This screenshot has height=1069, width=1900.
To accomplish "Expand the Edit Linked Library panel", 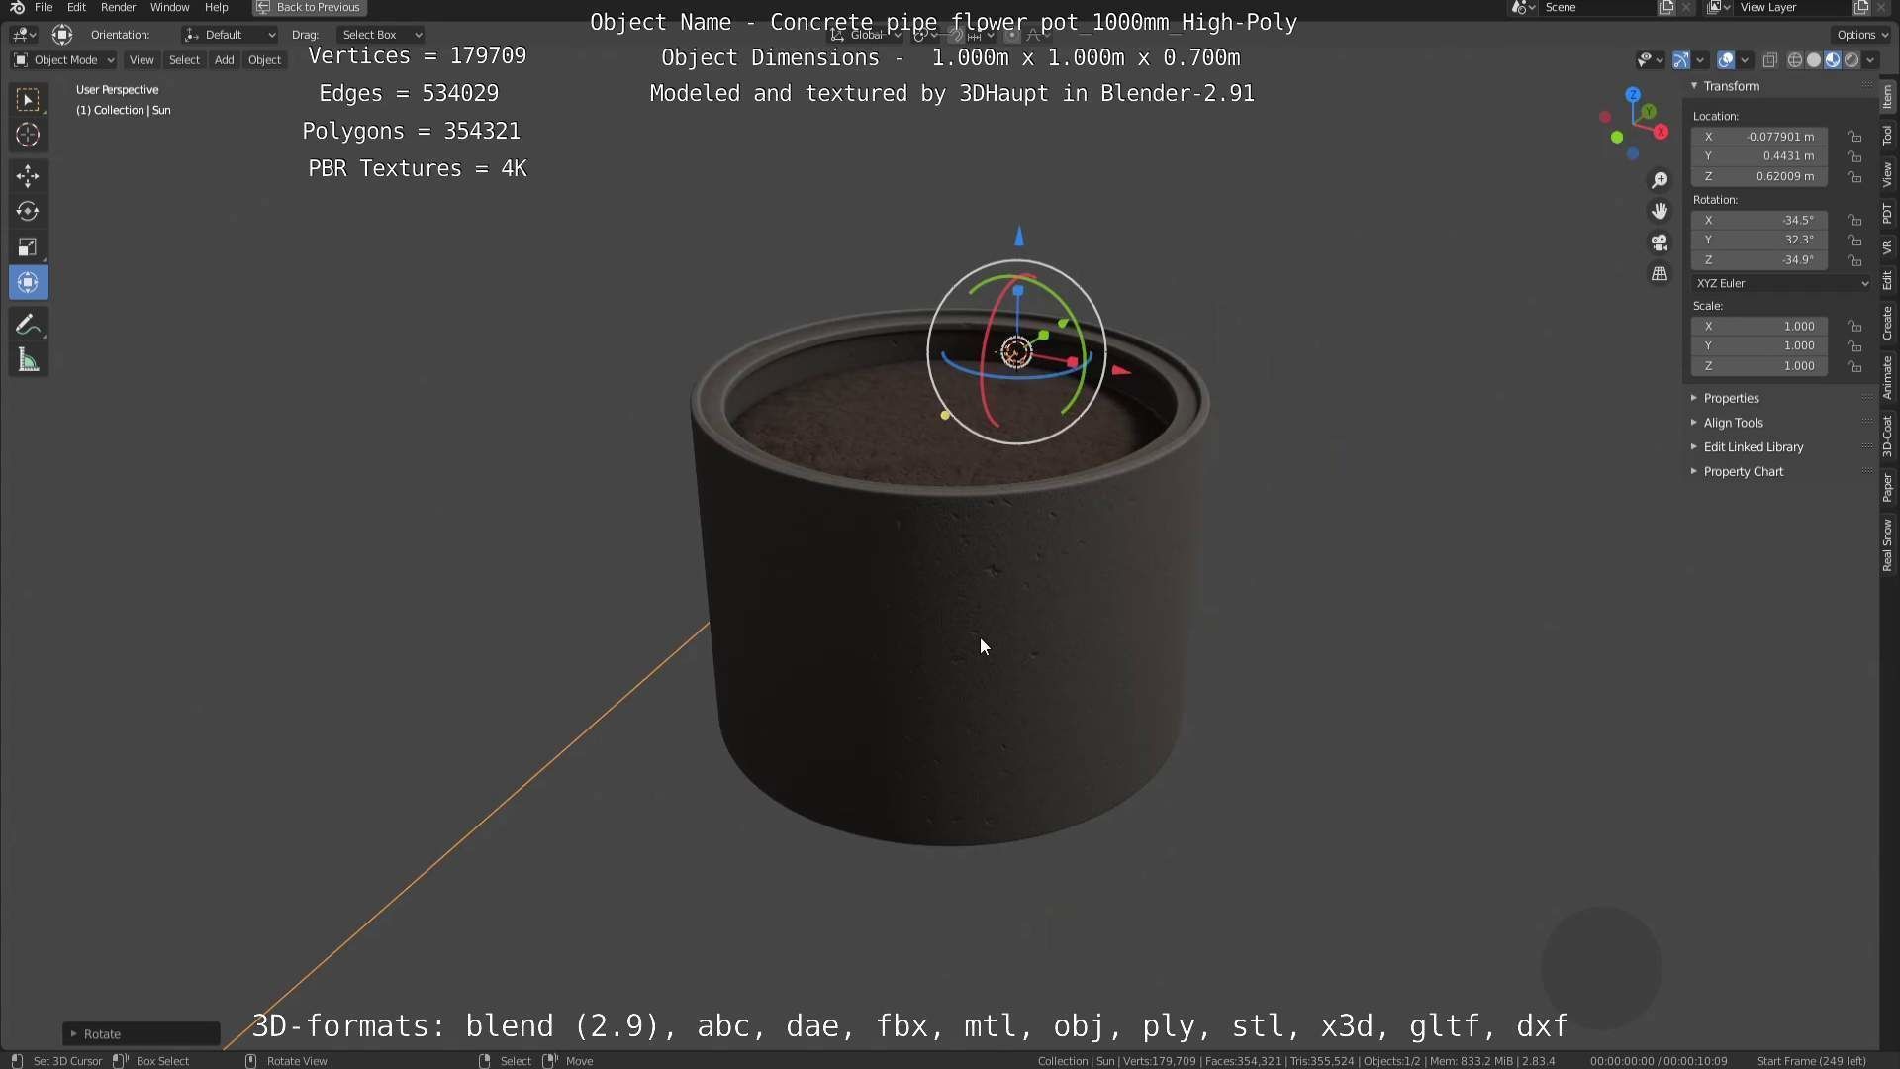I will pyautogui.click(x=1753, y=447).
